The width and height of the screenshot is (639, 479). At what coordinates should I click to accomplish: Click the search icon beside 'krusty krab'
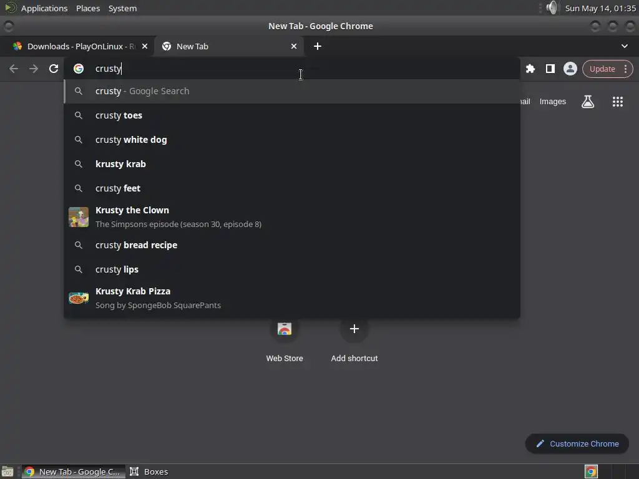tap(79, 164)
